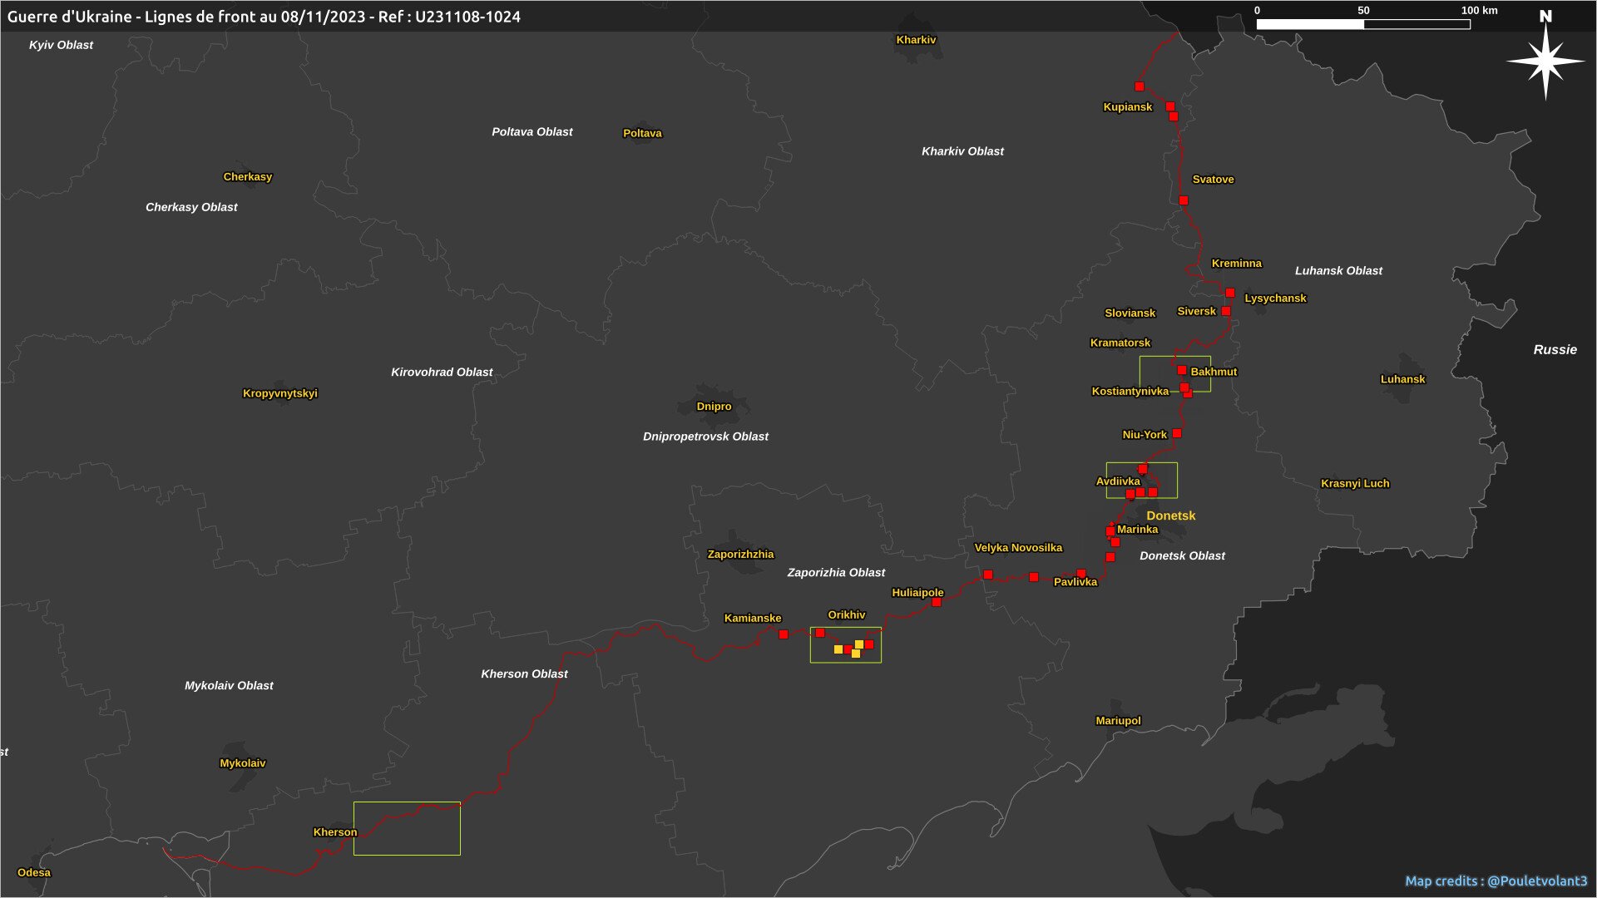Viewport: 1597px width, 898px height.
Task: Click the Sloviansk city label
Action: tap(1130, 313)
